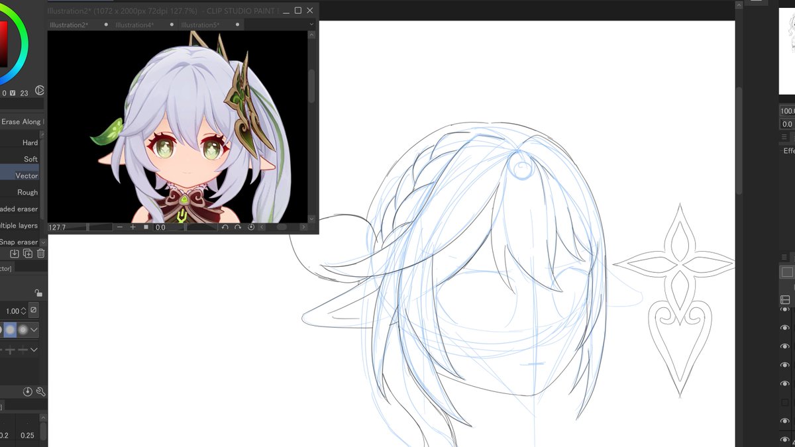The image size is (795, 447).
Task: Show the hidden layer with empty box
Action: (x=785, y=402)
